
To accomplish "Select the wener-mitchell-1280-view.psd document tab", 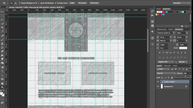I will tap(36, 7).
